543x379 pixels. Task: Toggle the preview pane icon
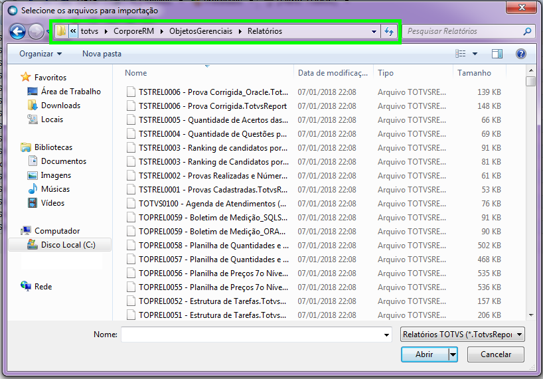497,54
